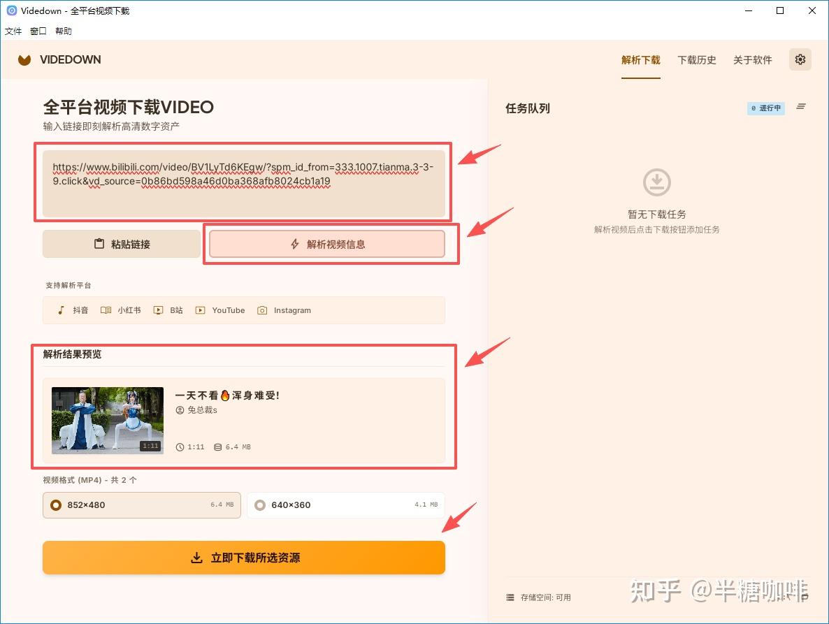This screenshot has width=829, height=624.
Task: Click the 暂无下载任务 message
Action: pos(656,215)
